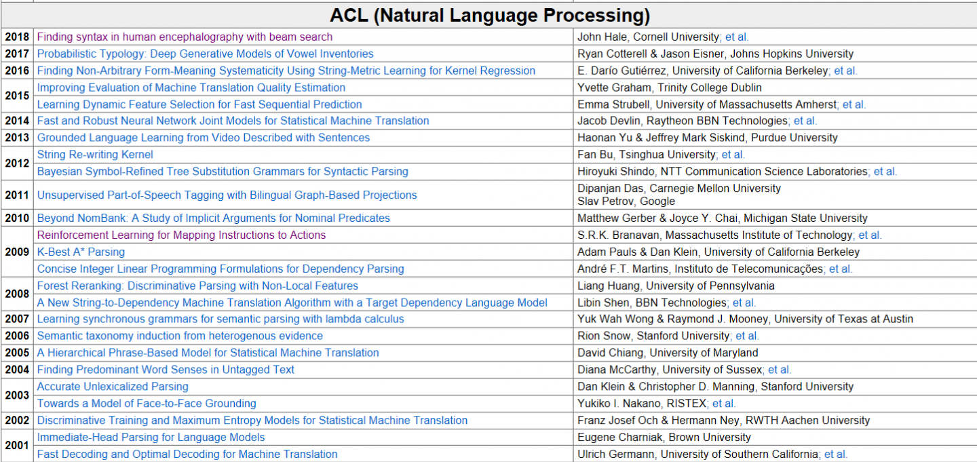Select text 'Dipanjan Das, Carnegie Mellon University'
977x462 pixels.
[679, 189]
